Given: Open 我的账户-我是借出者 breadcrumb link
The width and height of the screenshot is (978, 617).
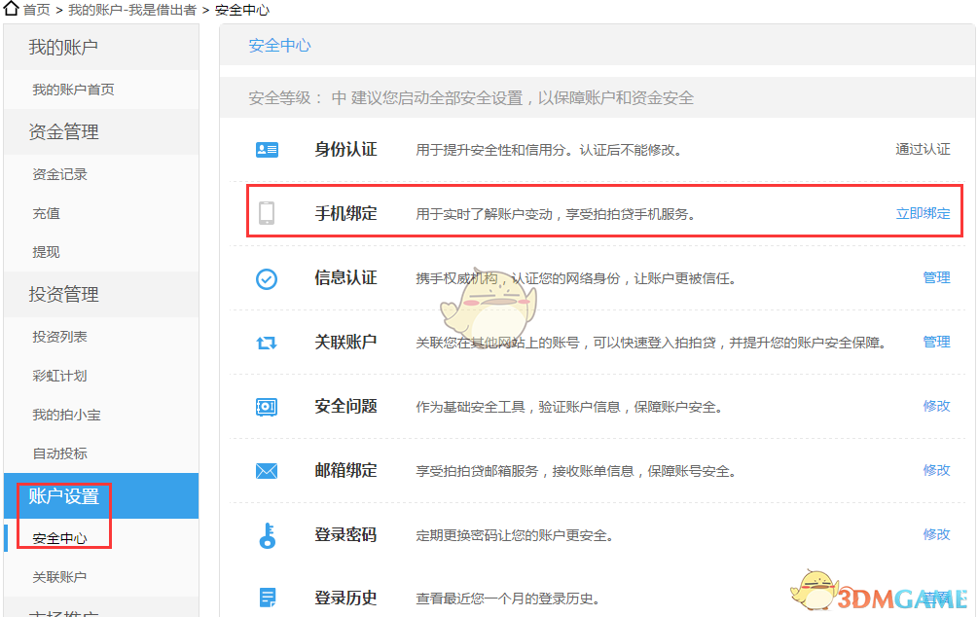Looking at the screenshot, I should tap(132, 10).
